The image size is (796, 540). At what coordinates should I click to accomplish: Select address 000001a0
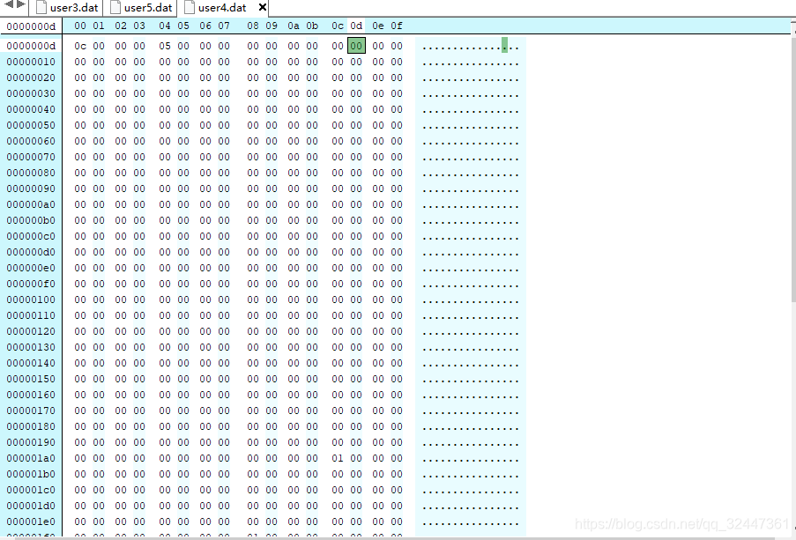click(31, 458)
